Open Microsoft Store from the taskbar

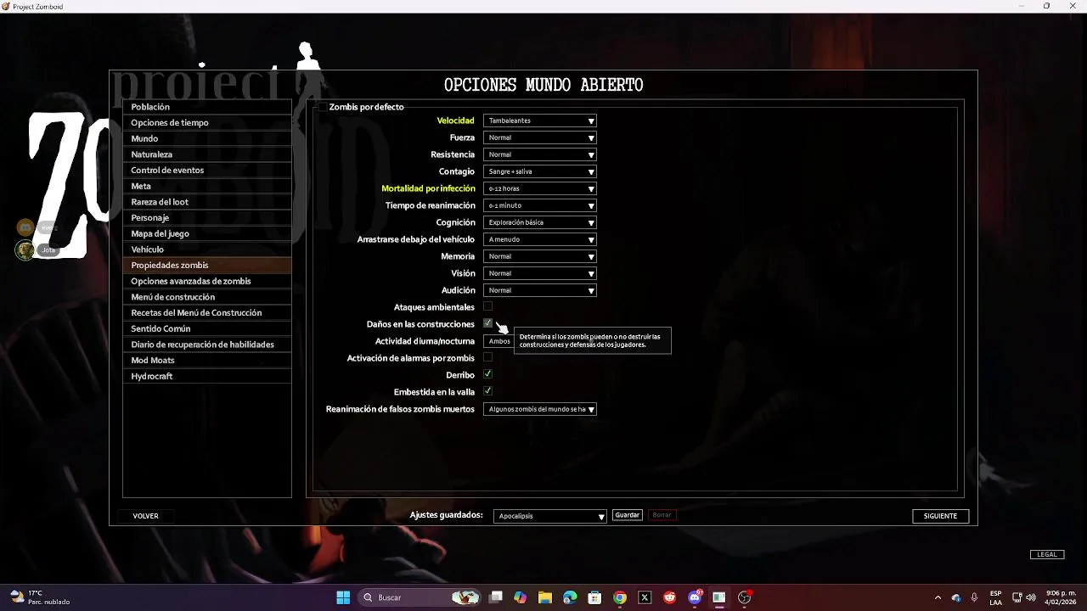click(594, 597)
